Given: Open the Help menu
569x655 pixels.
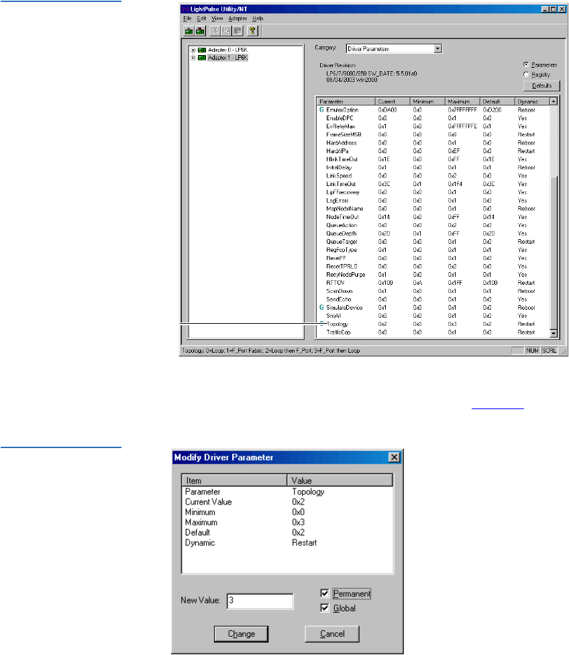Looking at the screenshot, I should coord(258,18).
